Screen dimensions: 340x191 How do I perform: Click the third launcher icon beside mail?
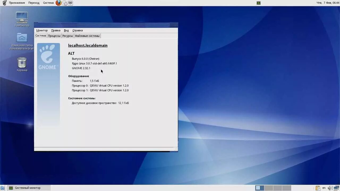(70, 3)
